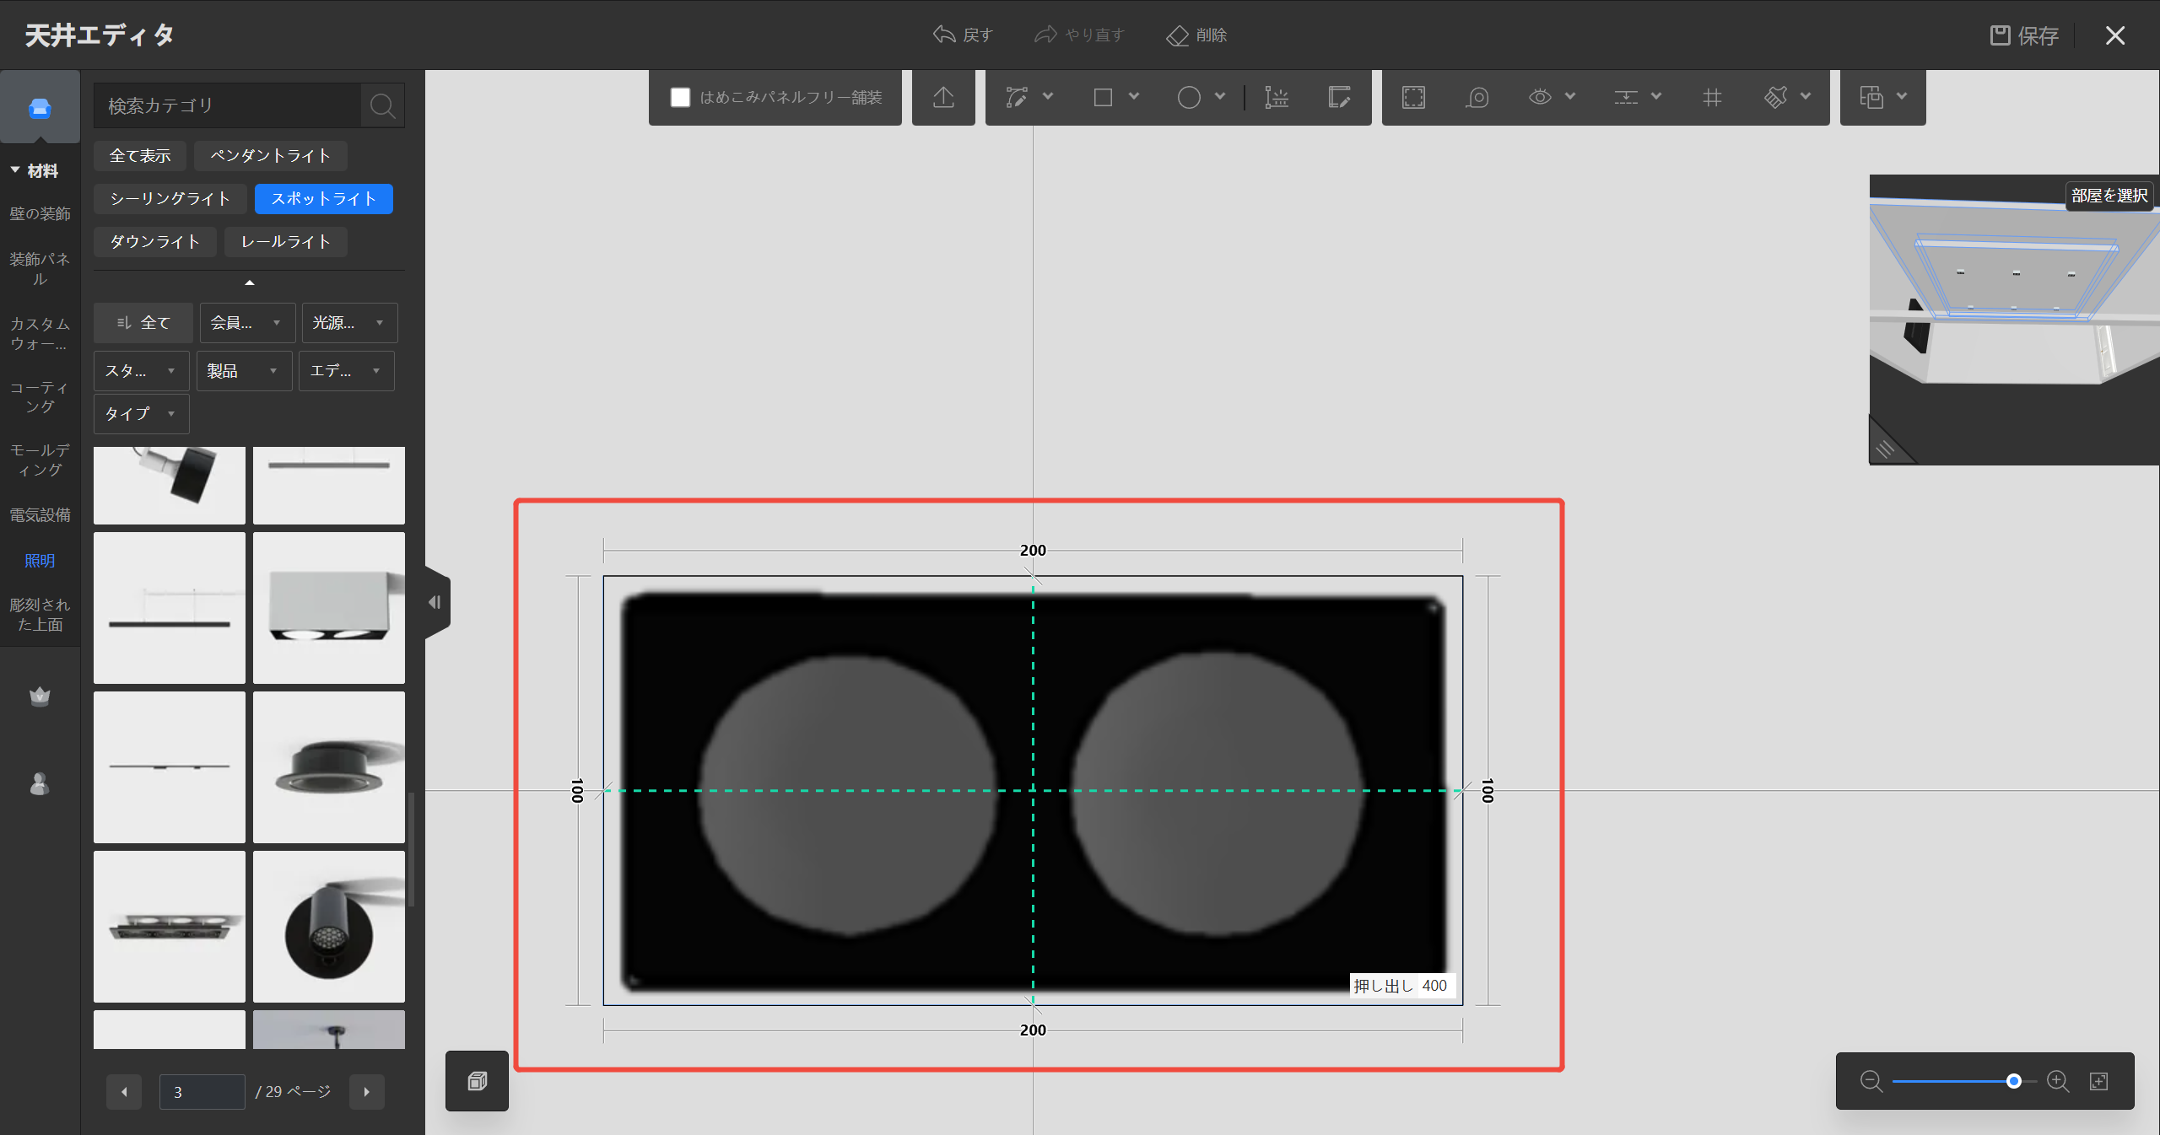Open the エデ... filter dropdown
2160x1135 pixels.
pos(346,371)
